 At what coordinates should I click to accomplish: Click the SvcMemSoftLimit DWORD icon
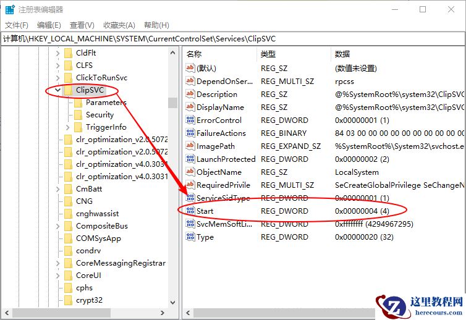190,224
